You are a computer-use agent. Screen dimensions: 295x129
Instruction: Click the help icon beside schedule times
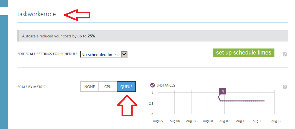(x=285, y=54)
